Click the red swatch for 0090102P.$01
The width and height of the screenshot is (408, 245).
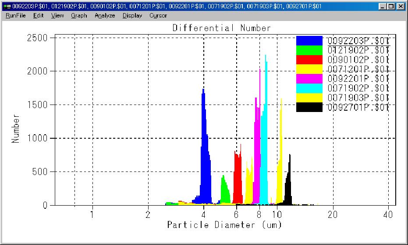tap(309, 60)
